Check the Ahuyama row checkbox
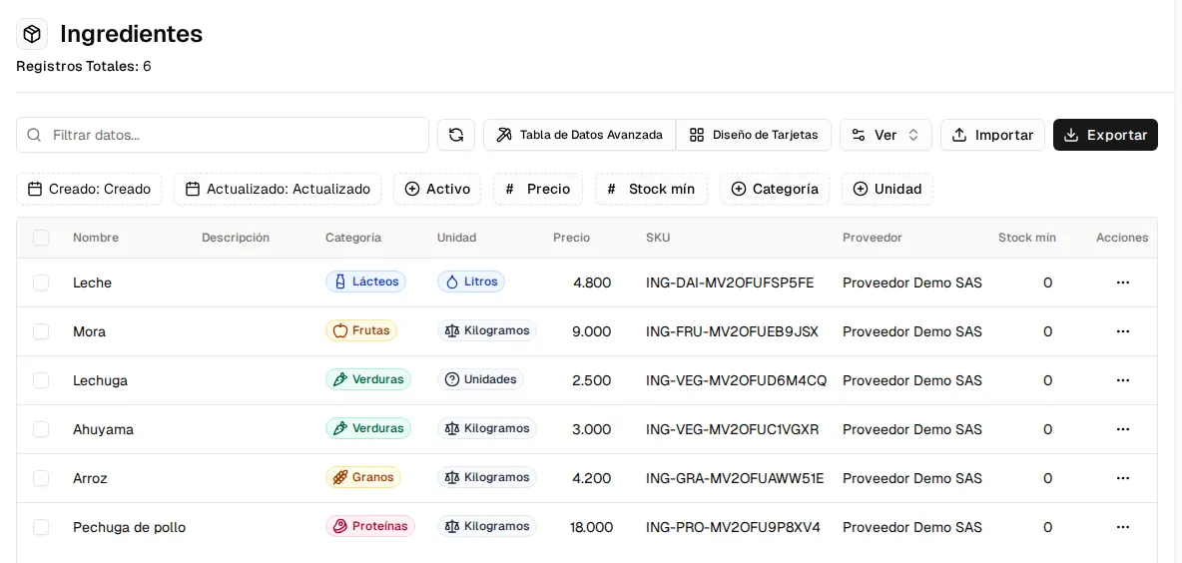This screenshot has width=1182, height=563. (x=41, y=429)
